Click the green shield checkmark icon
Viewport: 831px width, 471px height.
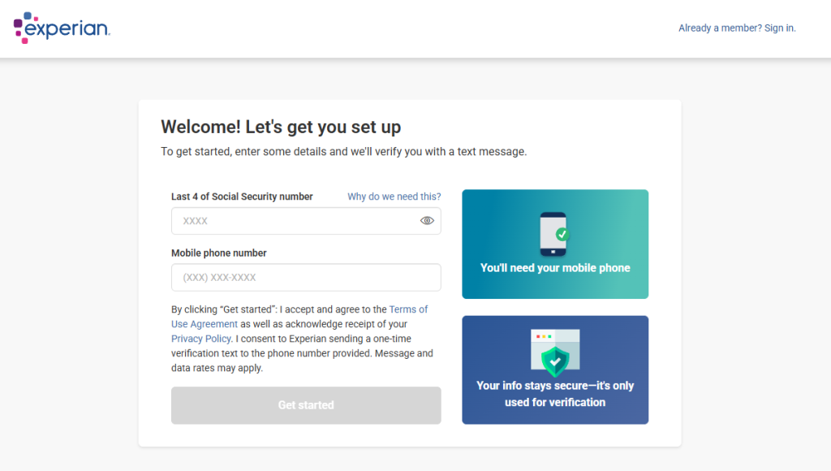point(555,360)
